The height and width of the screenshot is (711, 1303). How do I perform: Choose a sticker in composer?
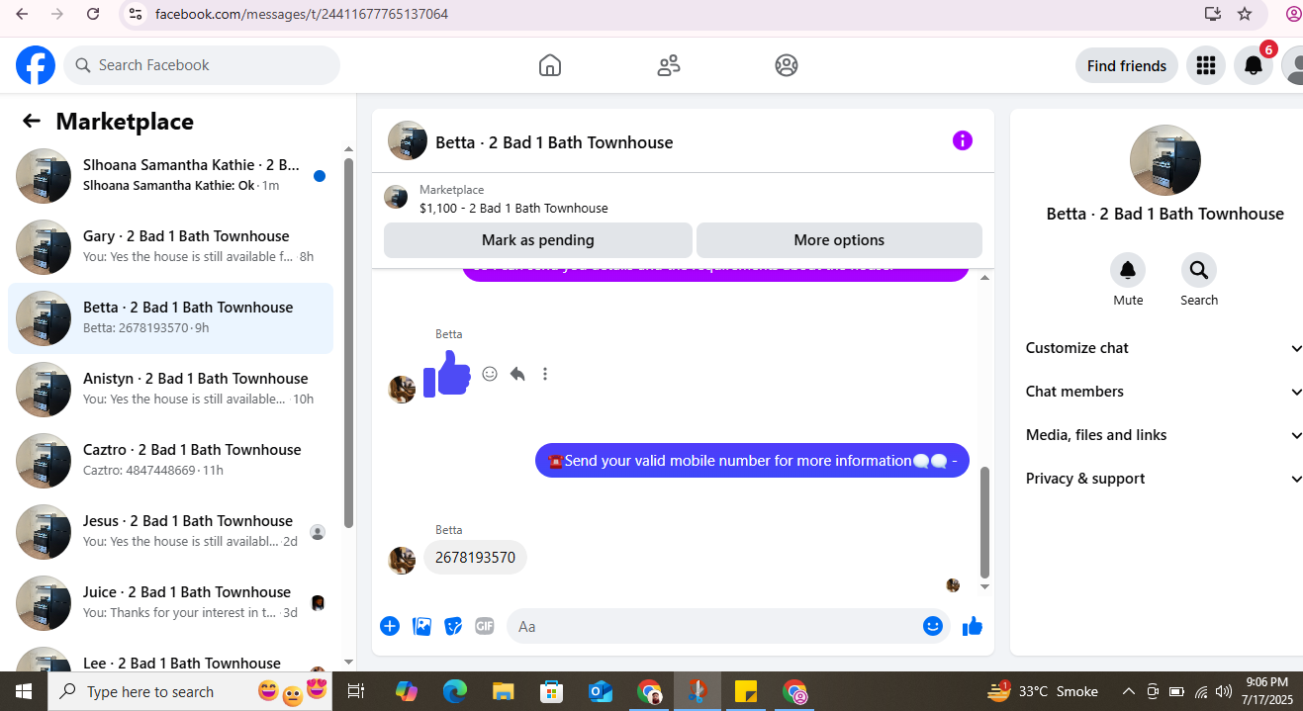click(453, 626)
